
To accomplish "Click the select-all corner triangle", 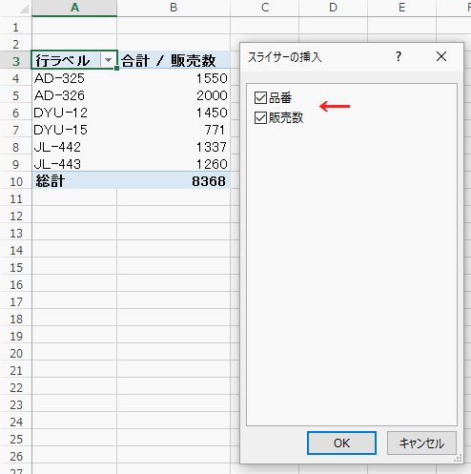I will coord(24,9).
